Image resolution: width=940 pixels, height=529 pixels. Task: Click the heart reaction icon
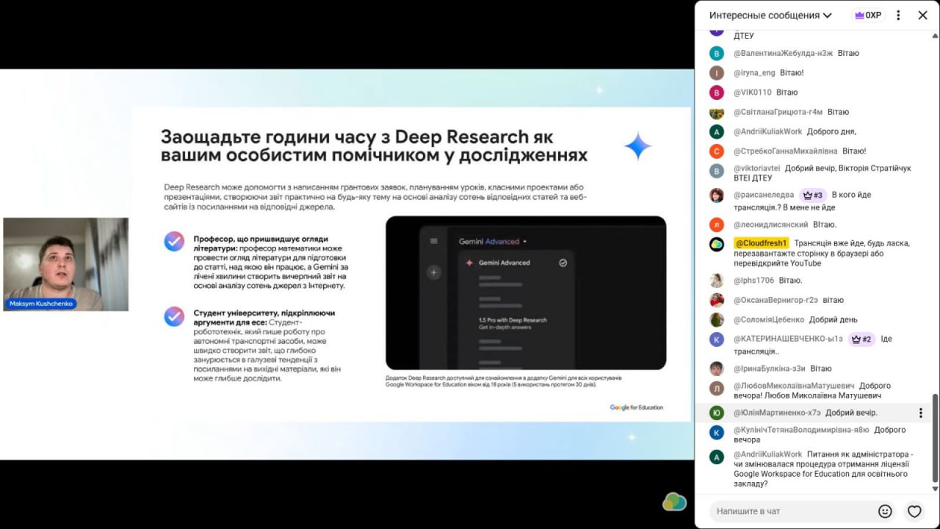coord(914,511)
